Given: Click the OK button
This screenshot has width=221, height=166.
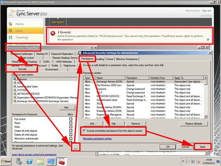Looking at the screenshot, I should click(x=168, y=147).
